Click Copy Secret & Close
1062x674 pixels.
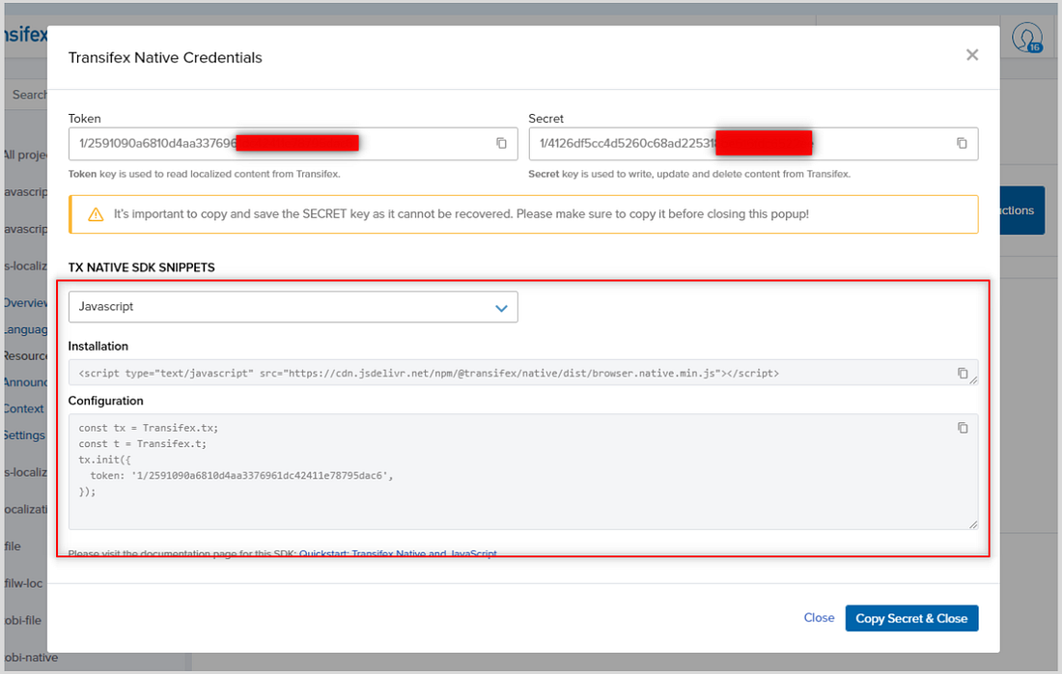910,617
